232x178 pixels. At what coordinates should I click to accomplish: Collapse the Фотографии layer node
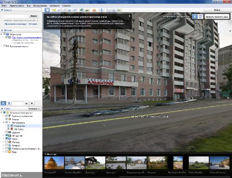(x=4, y=122)
